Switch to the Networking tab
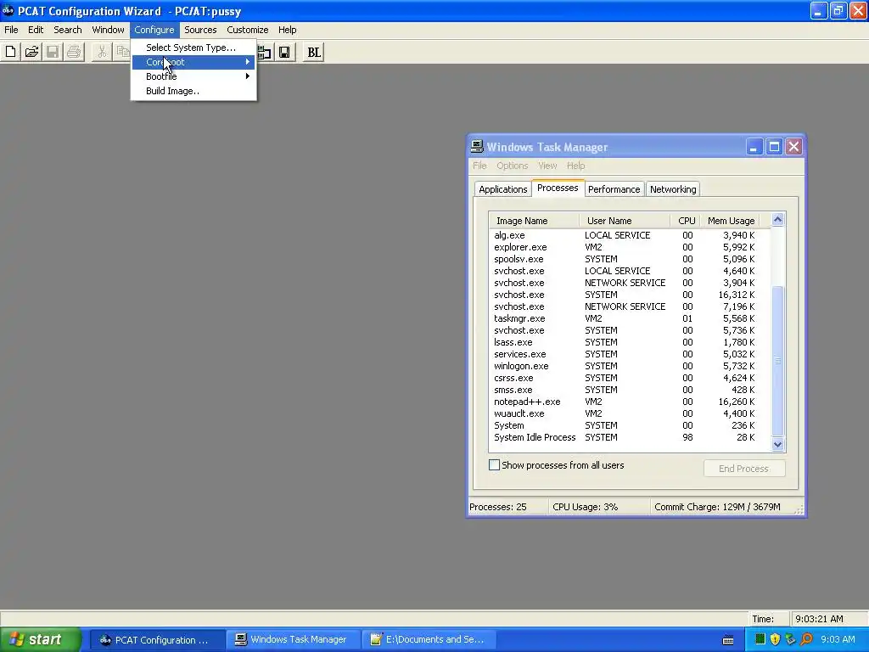This screenshot has height=652, width=869. click(x=673, y=189)
